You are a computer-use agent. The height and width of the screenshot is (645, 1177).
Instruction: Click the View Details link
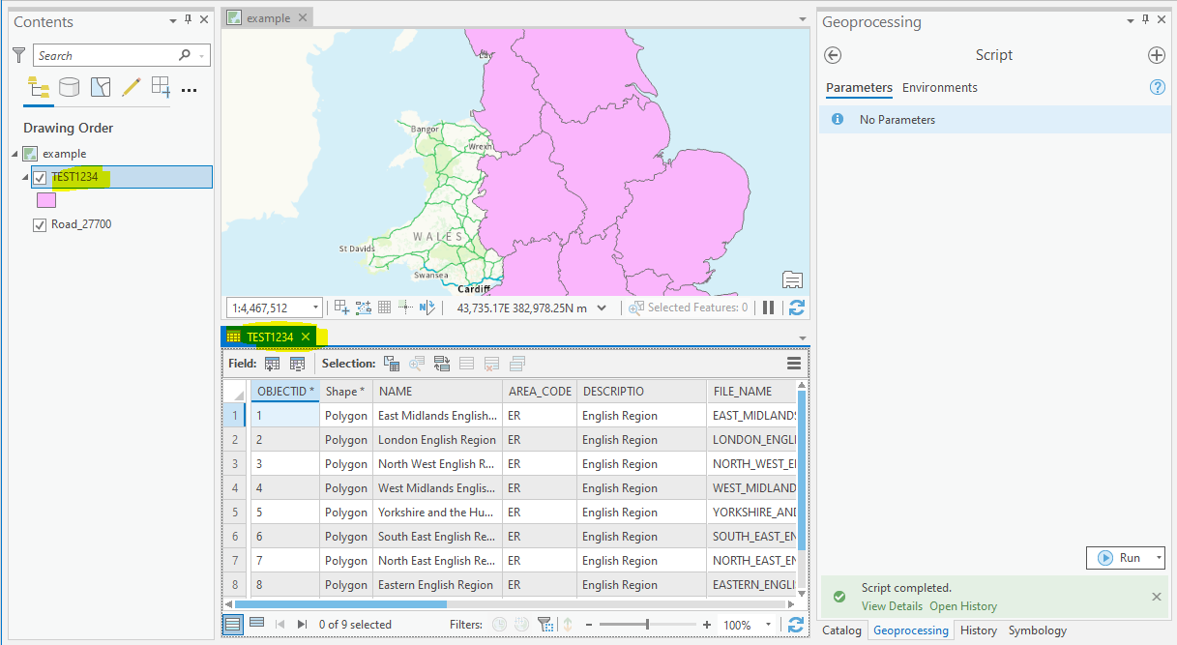892,606
